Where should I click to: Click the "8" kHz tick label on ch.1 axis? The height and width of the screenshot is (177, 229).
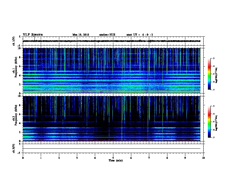20,57
